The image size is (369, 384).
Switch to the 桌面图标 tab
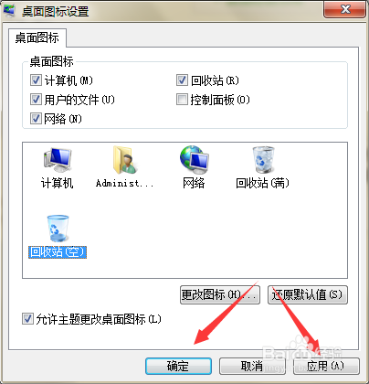[37, 37]
